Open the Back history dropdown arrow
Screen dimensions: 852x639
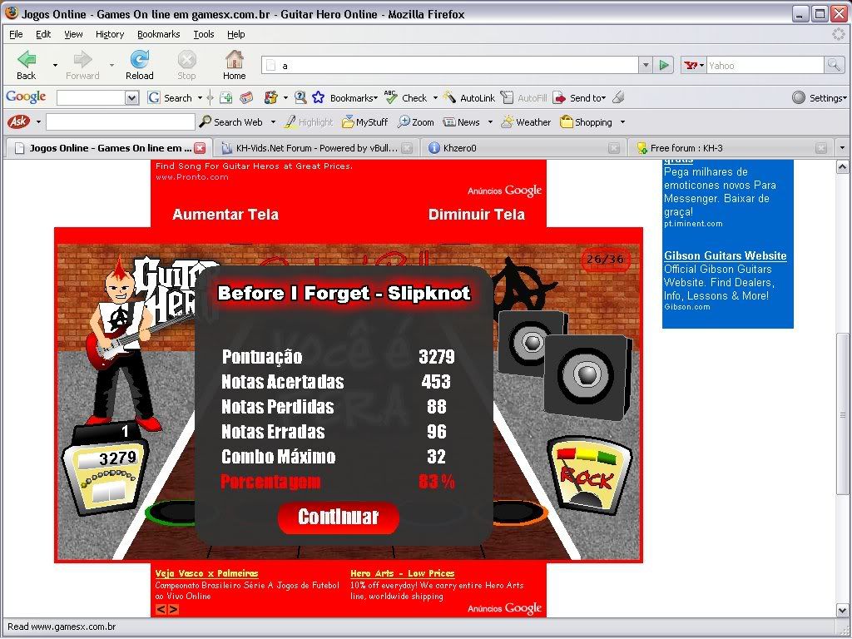pyautogui.click(x=55, y=65)
